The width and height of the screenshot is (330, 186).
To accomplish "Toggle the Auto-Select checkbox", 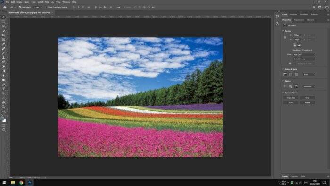I will [20, 7].
